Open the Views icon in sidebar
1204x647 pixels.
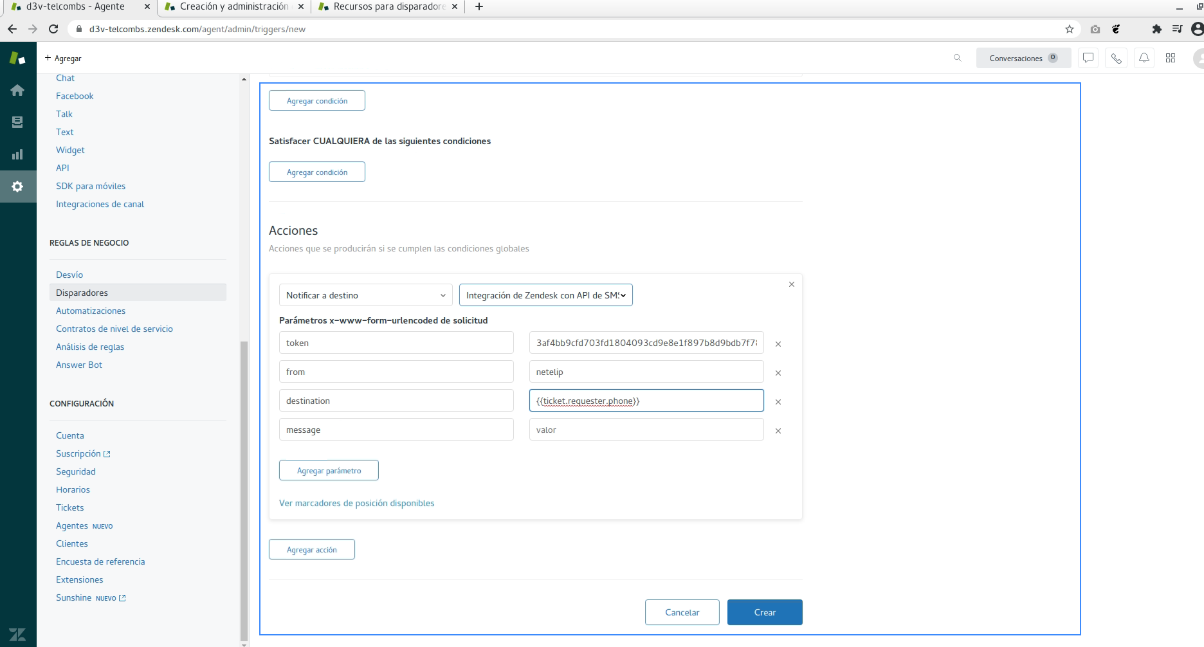pos(17,122)
